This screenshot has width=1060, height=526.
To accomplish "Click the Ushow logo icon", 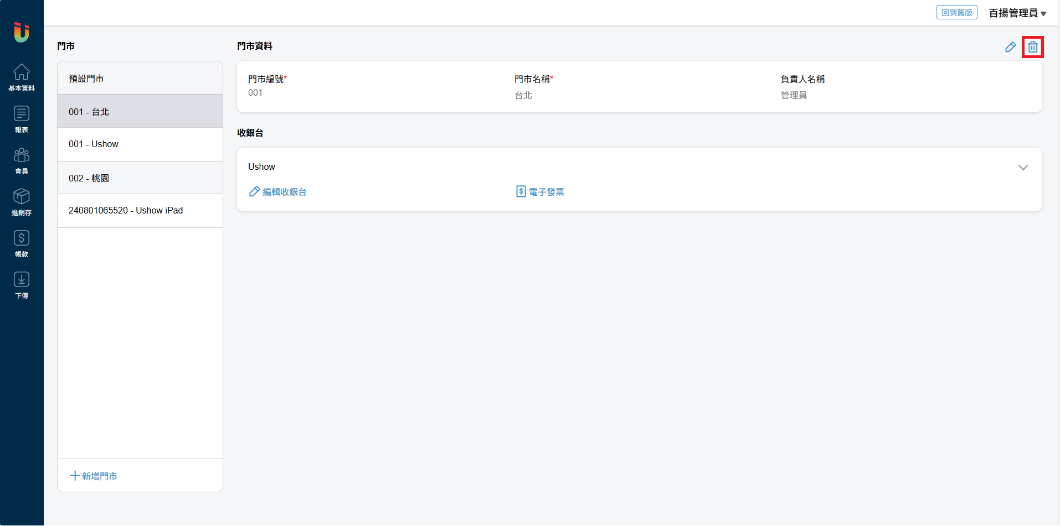I will [22, 32].
